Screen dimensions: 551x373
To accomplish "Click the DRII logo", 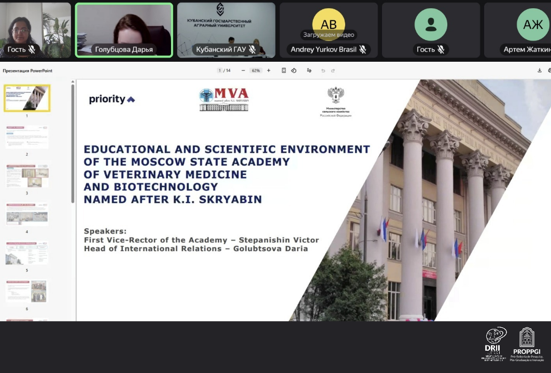I will click(494, 344).
